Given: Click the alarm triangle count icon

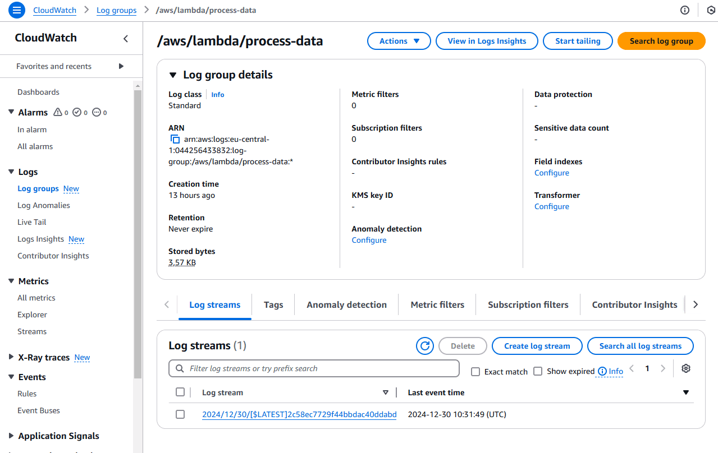Looking at the screenshot, I should click(x=57, y=112).
